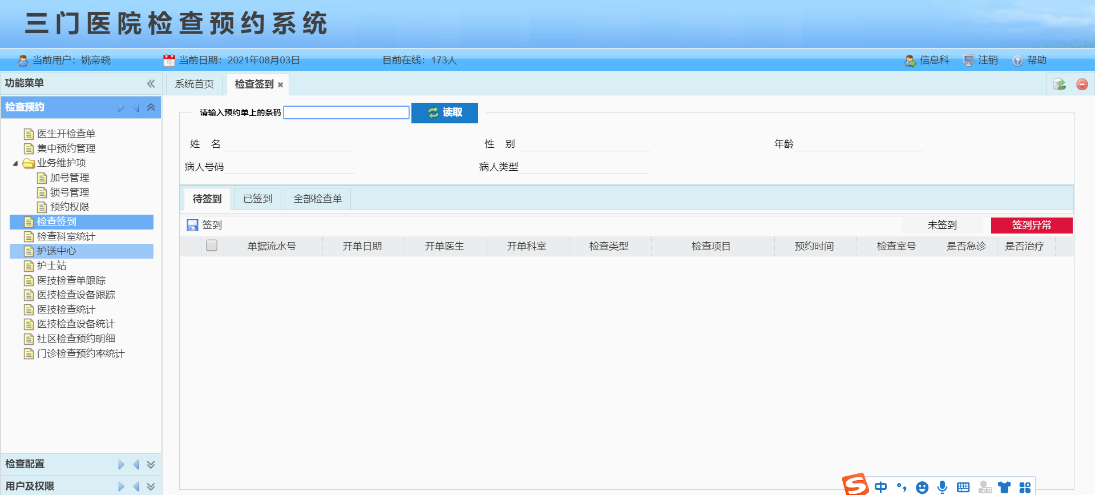Click the 帮助 help icon
The width and height of the screenshot is (1095, 495).
[x=1017, y=61]
